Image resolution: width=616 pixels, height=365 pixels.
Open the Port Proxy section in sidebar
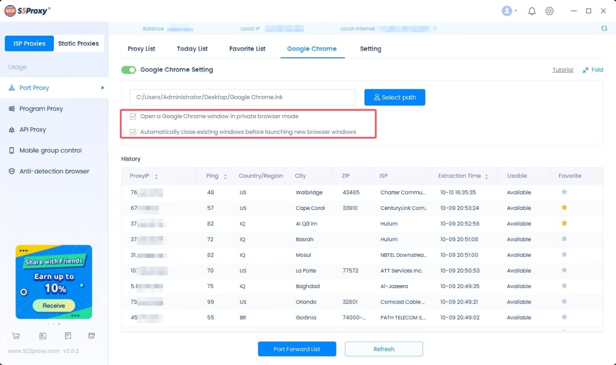(33, 88)
